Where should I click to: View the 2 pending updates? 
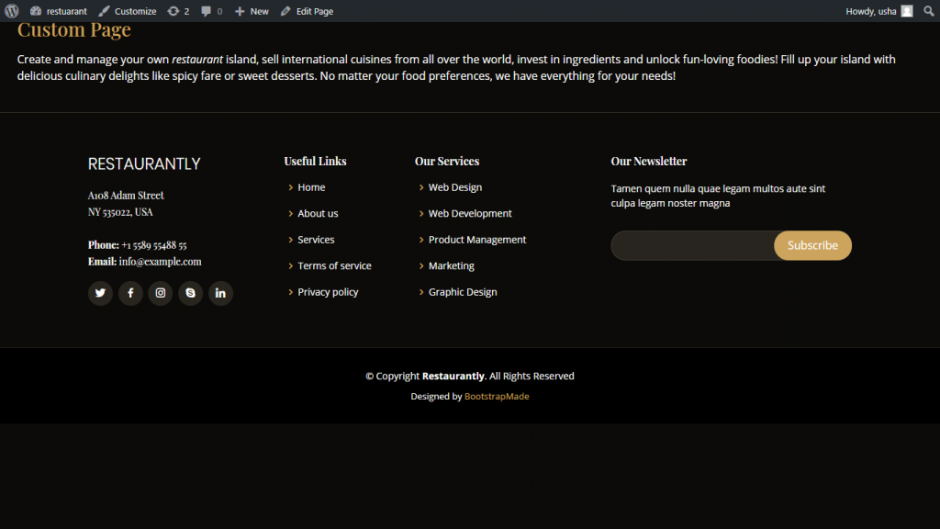pos(178,11)
